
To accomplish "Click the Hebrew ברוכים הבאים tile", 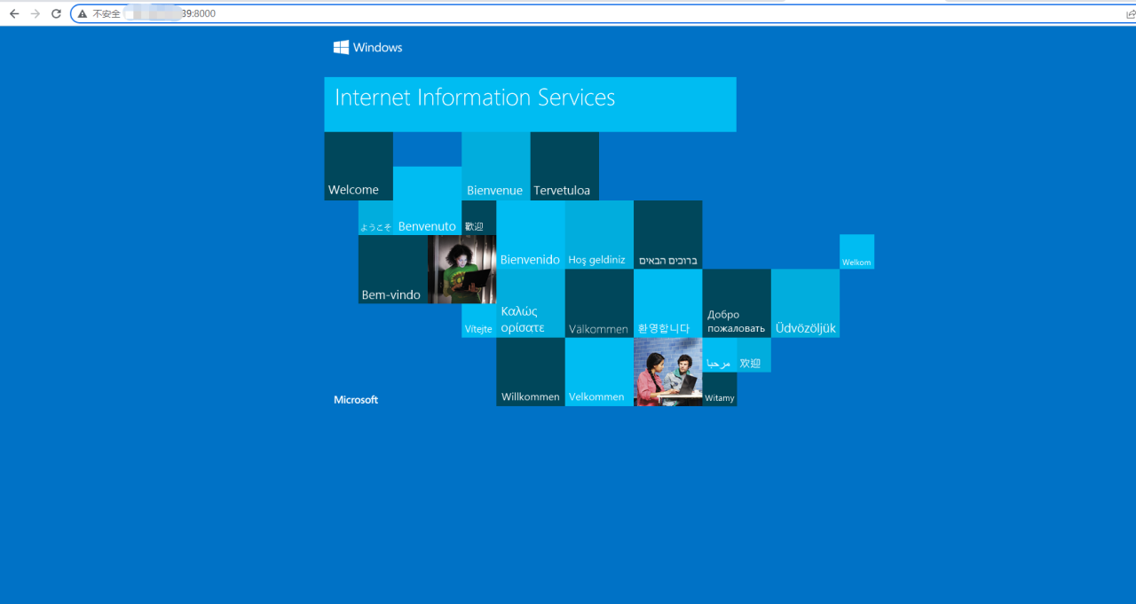I will click(668, 235).
